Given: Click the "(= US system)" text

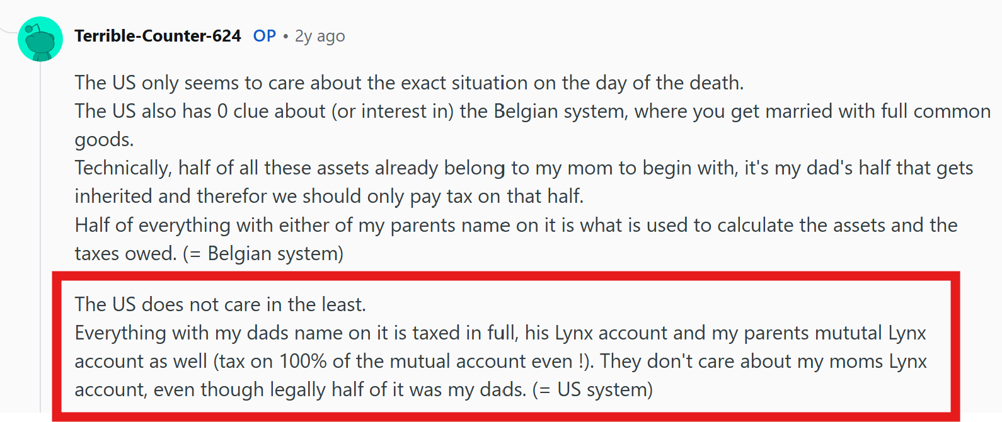Looking at the screenshot, I should (592, 389).
